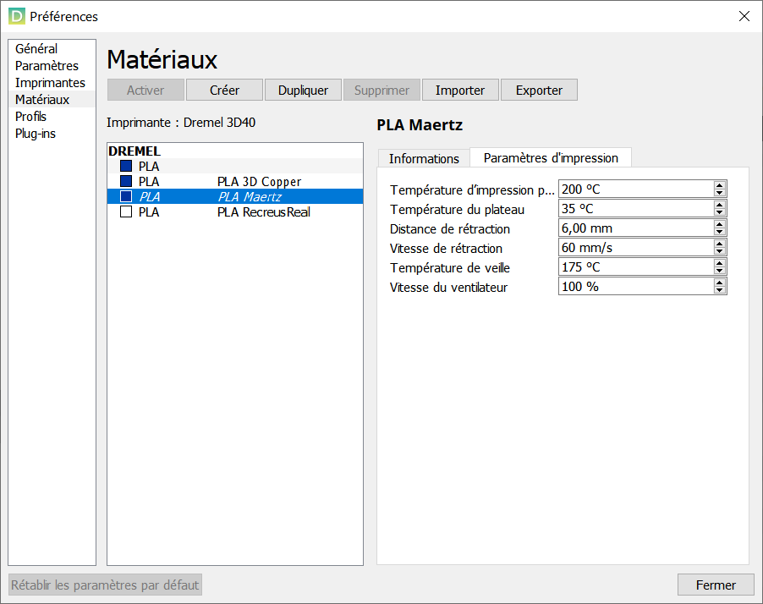Select the Matériaux preferences page

coord(52,99)
